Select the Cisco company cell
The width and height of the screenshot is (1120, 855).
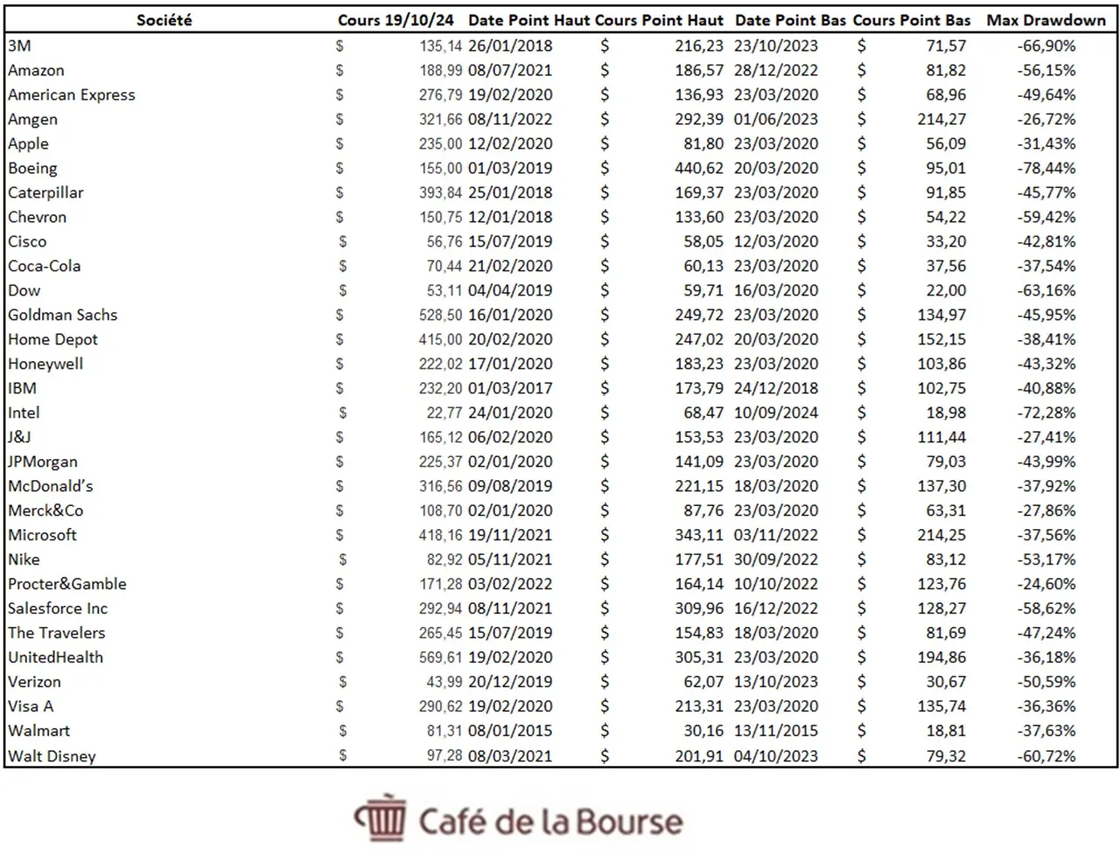click(x=27, y=241)
